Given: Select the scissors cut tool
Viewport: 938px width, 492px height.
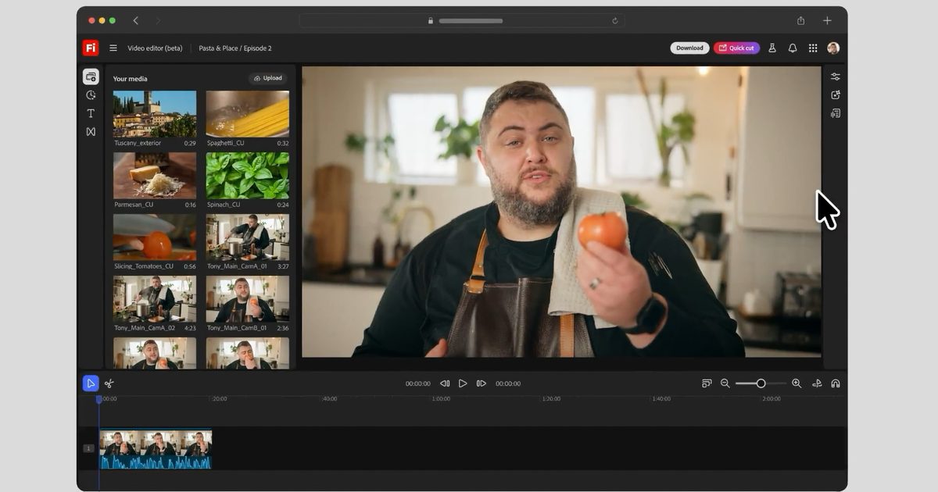Looking at the screenshot, I should coord(109,383).
